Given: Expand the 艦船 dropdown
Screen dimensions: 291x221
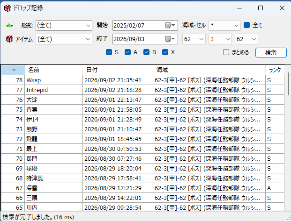Looking at the screenshot, I should [64, 25].
